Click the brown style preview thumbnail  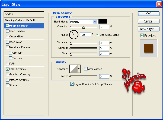148,48
